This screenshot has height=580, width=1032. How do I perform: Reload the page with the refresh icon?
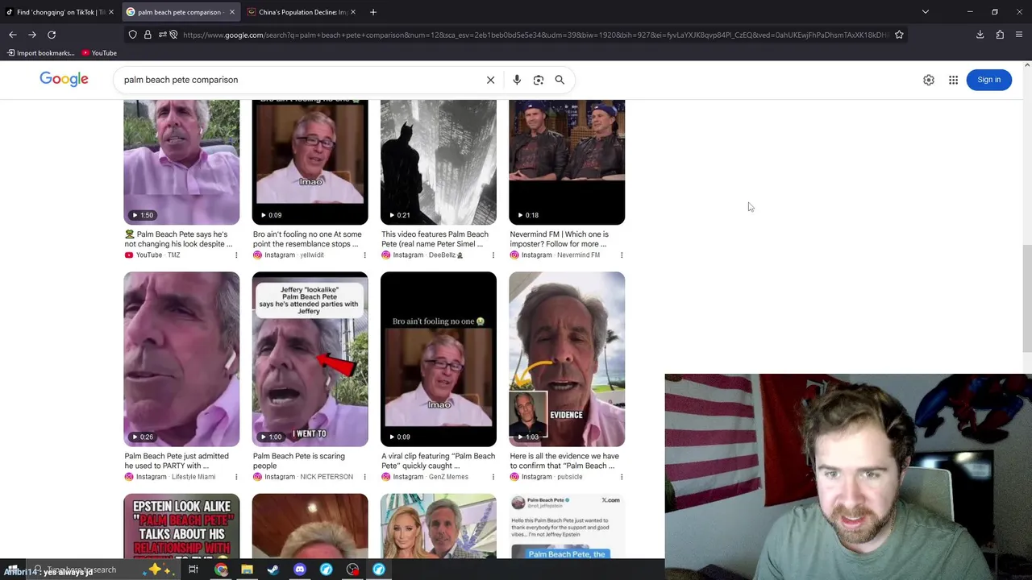pos(52,35)
